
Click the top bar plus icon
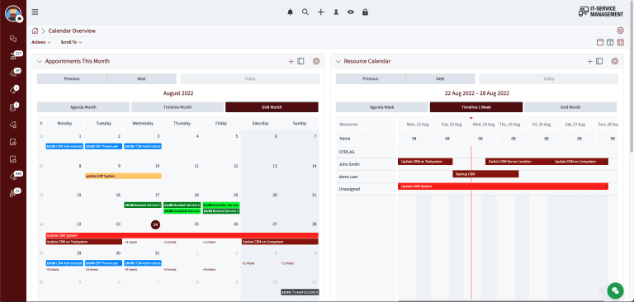[x=320, y=12]
